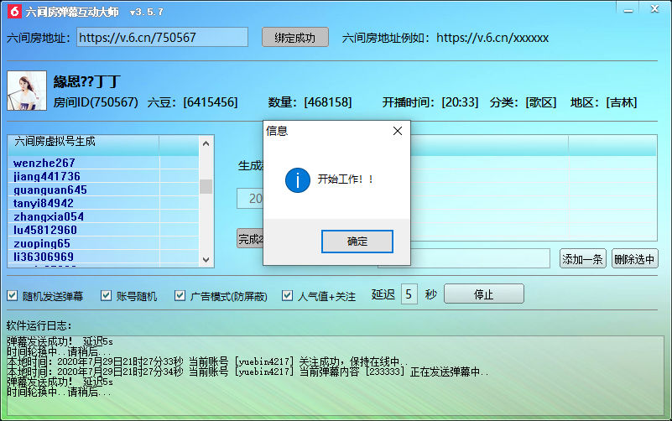Click 六豆: [6415456] value
The width and height of the screenshot is (672, 421).
(x=192, y=102)
